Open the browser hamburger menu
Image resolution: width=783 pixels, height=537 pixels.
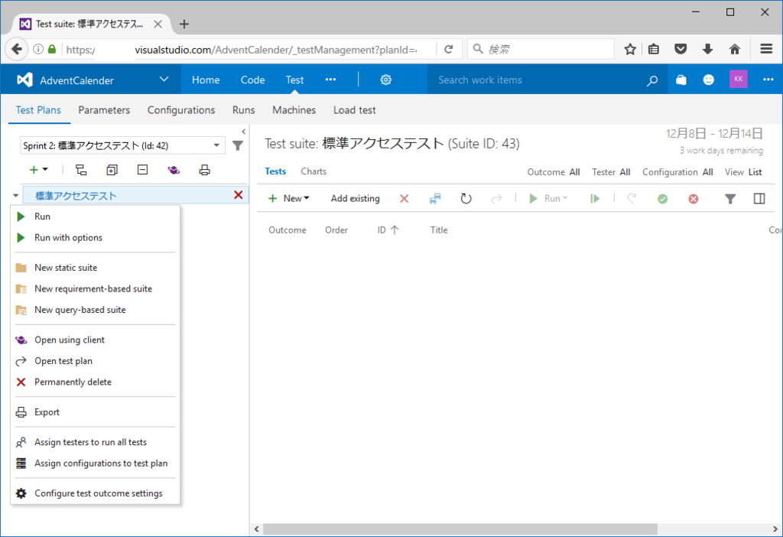point(766,49)
